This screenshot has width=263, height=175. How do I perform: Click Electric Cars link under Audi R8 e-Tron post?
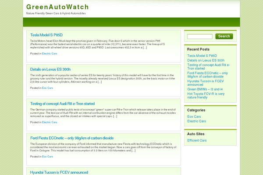[x=50, y=122]
